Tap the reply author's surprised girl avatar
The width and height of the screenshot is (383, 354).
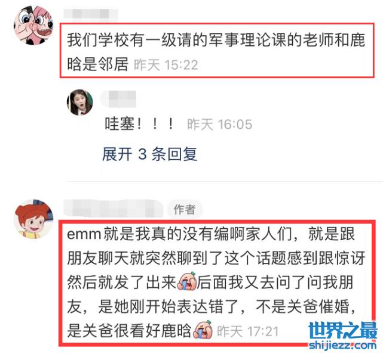[80, 103]
